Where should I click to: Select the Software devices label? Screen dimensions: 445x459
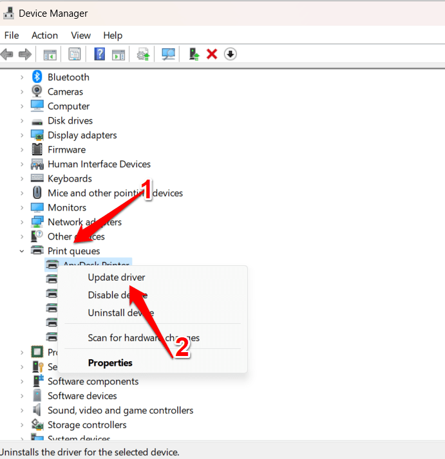pos(82,396)
